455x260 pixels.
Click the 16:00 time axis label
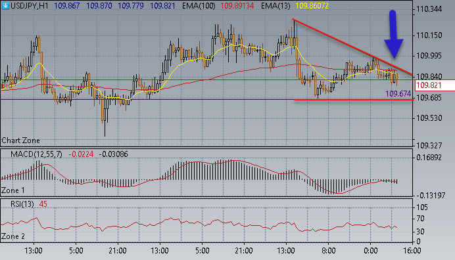click(412, 250)
